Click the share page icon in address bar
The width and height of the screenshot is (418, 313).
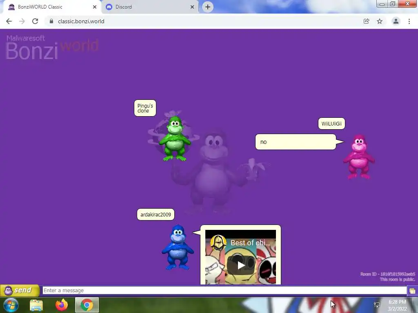point(367,21)
